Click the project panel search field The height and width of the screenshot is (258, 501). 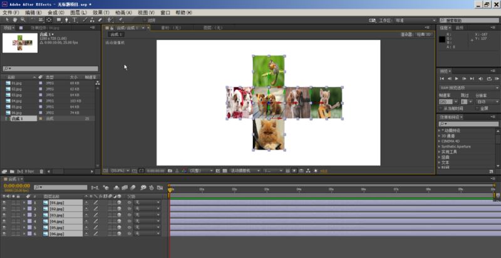click(51, 69)
